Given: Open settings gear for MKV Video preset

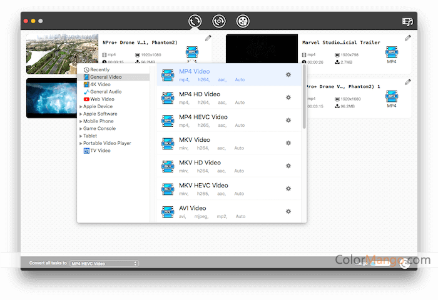Looking at the screenshot, I should [x=288, y=143].
